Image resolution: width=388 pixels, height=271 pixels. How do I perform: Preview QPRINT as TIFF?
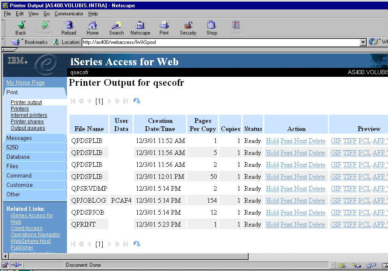(350, 224)
